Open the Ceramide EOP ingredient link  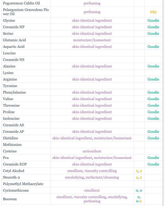(15, 164)
